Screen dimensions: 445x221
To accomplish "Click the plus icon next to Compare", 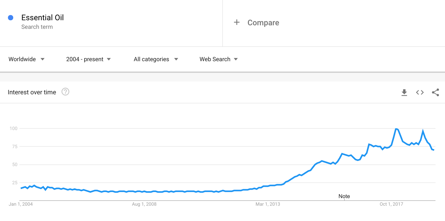I will (237, 22).
